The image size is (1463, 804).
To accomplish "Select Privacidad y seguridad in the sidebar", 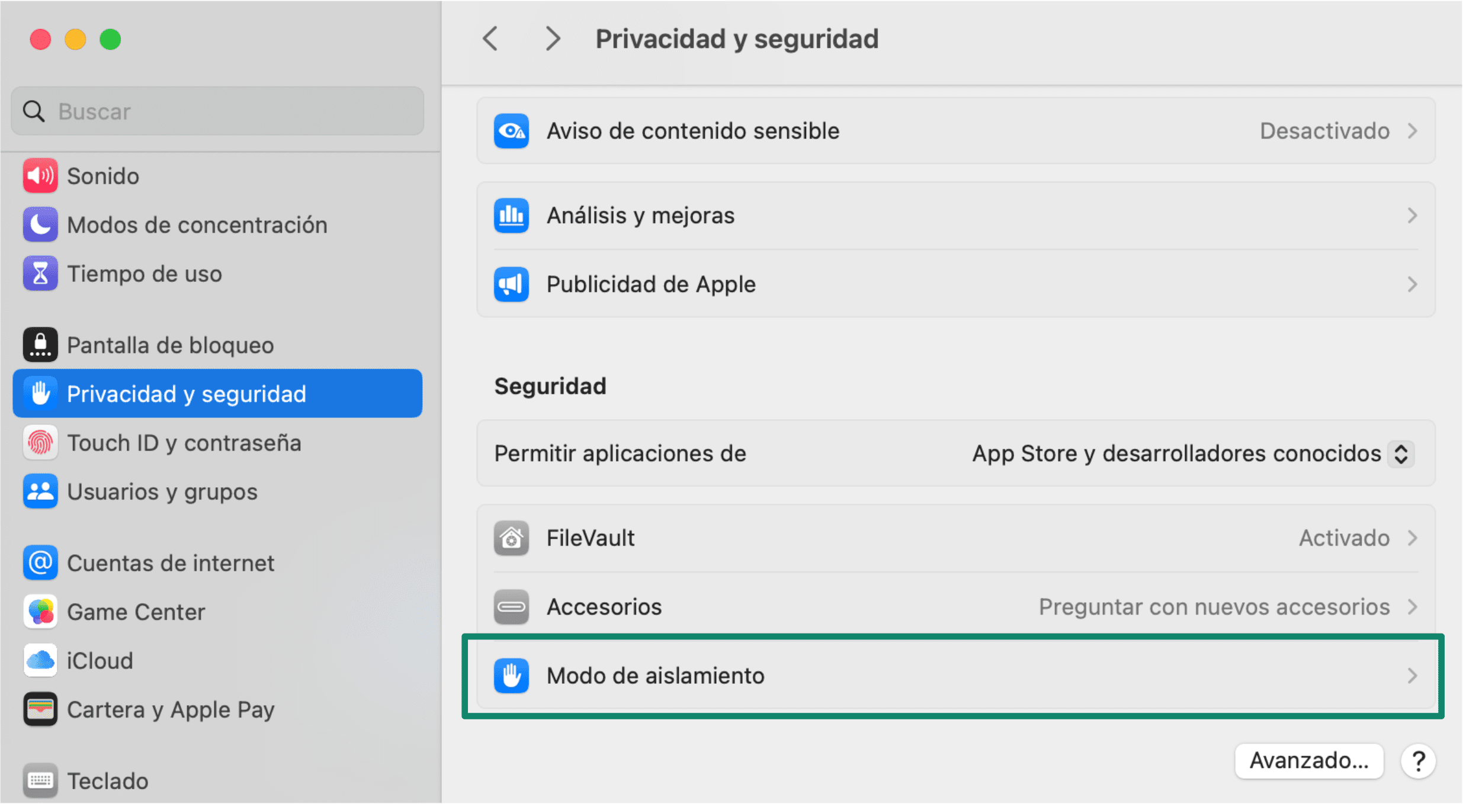I will point(187,393).
